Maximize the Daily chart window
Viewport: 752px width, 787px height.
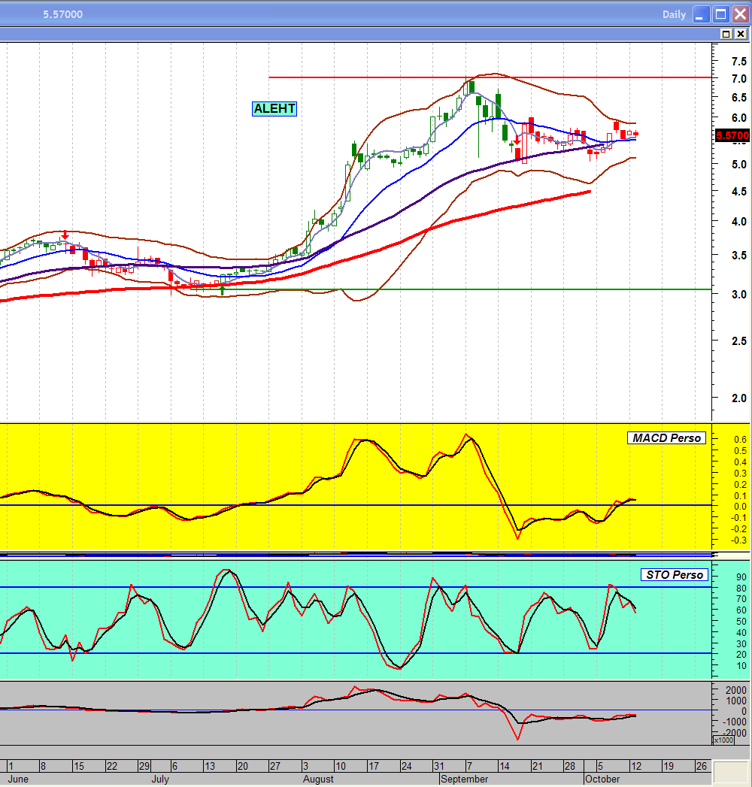click(721, 14)
